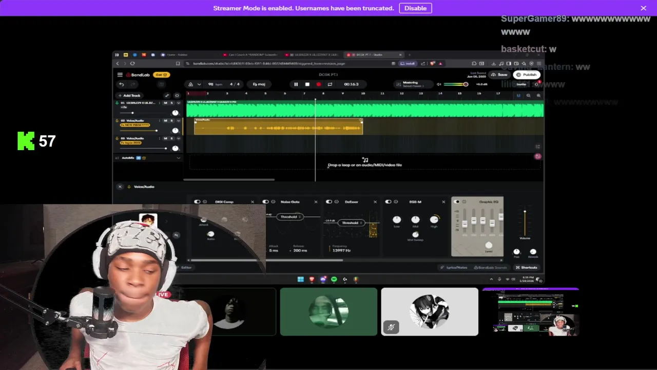Viewport: 657px width, 370px height.
Task: Pause playback in the transport bar
Action: [296, 84]
